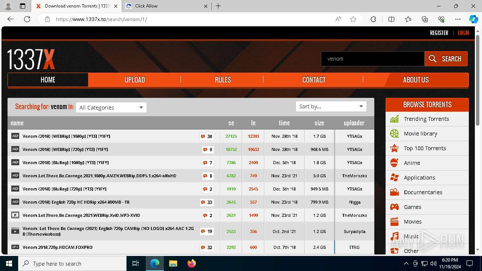Image resolution: width=482 pixels, height=271 pixels.
Task: Click the Windows Start button
Action: coord(9,263)
